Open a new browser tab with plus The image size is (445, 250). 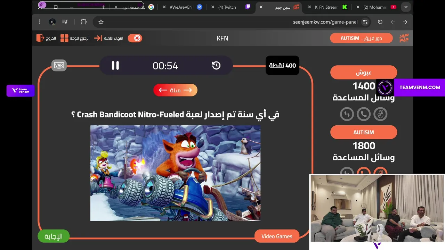click(x=103, y=7)
